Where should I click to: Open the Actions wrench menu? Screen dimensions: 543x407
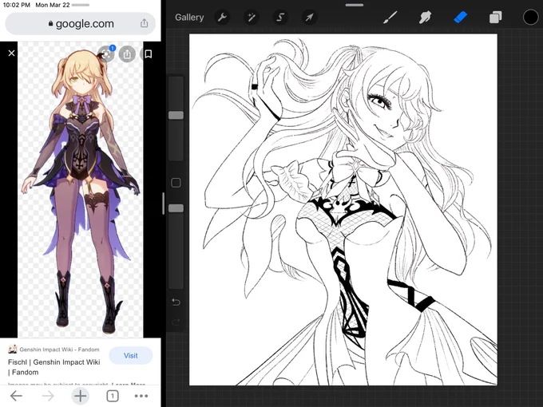[222, 17]
